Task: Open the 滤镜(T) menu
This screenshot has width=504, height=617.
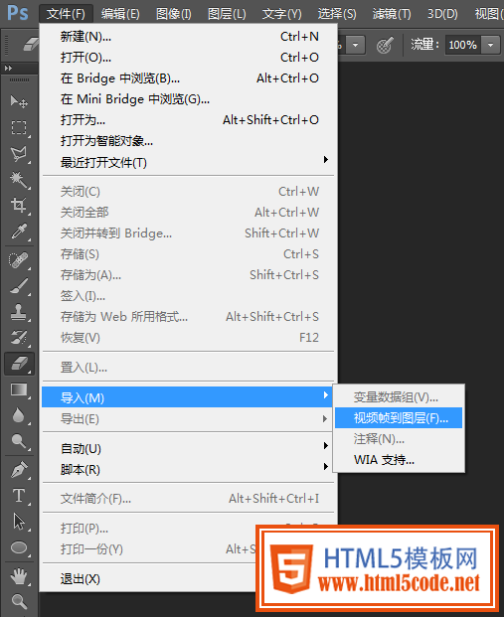Action: 392,14
